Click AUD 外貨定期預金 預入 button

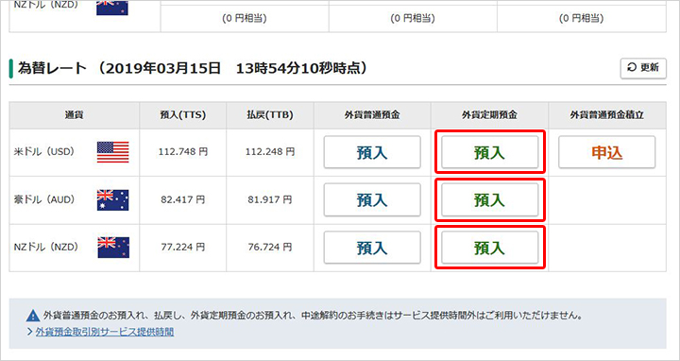(x=489, y=199)
